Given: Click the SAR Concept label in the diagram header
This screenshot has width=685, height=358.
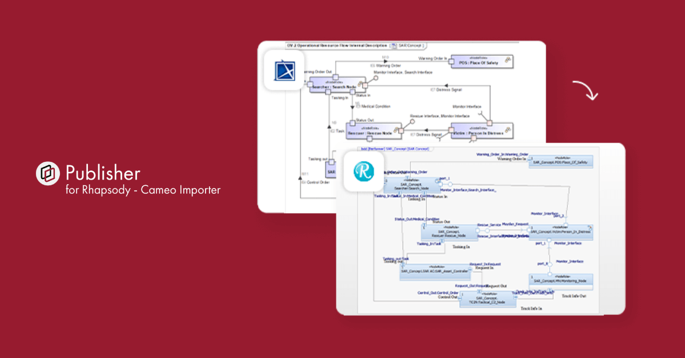Looking at the screenshot, I should pos(410,44).
